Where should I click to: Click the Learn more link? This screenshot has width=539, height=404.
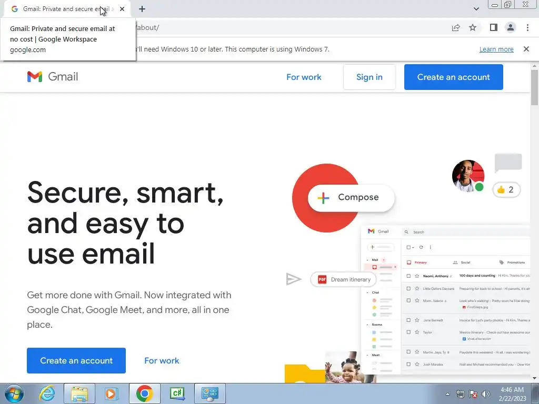point(496,49)
